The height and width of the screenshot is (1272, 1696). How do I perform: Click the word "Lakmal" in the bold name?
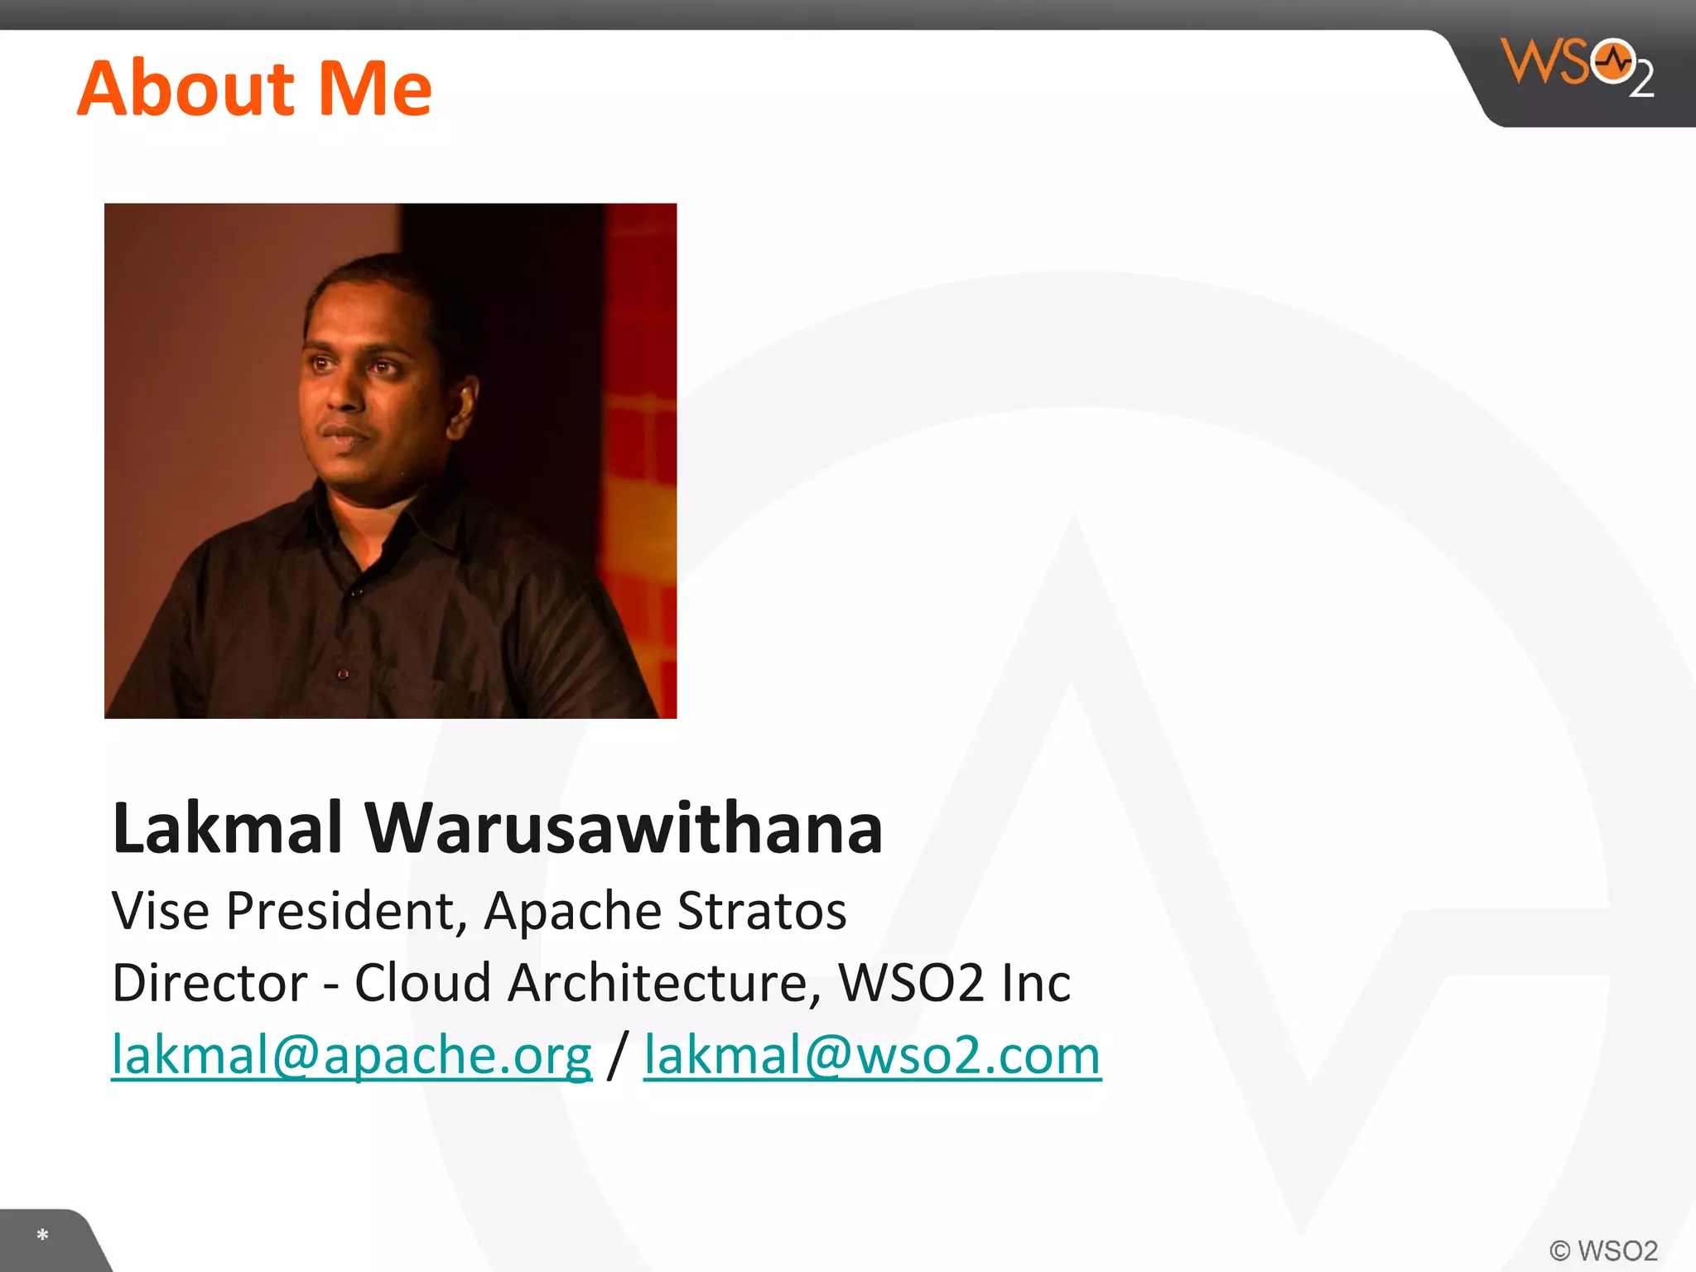click(227, 827)
